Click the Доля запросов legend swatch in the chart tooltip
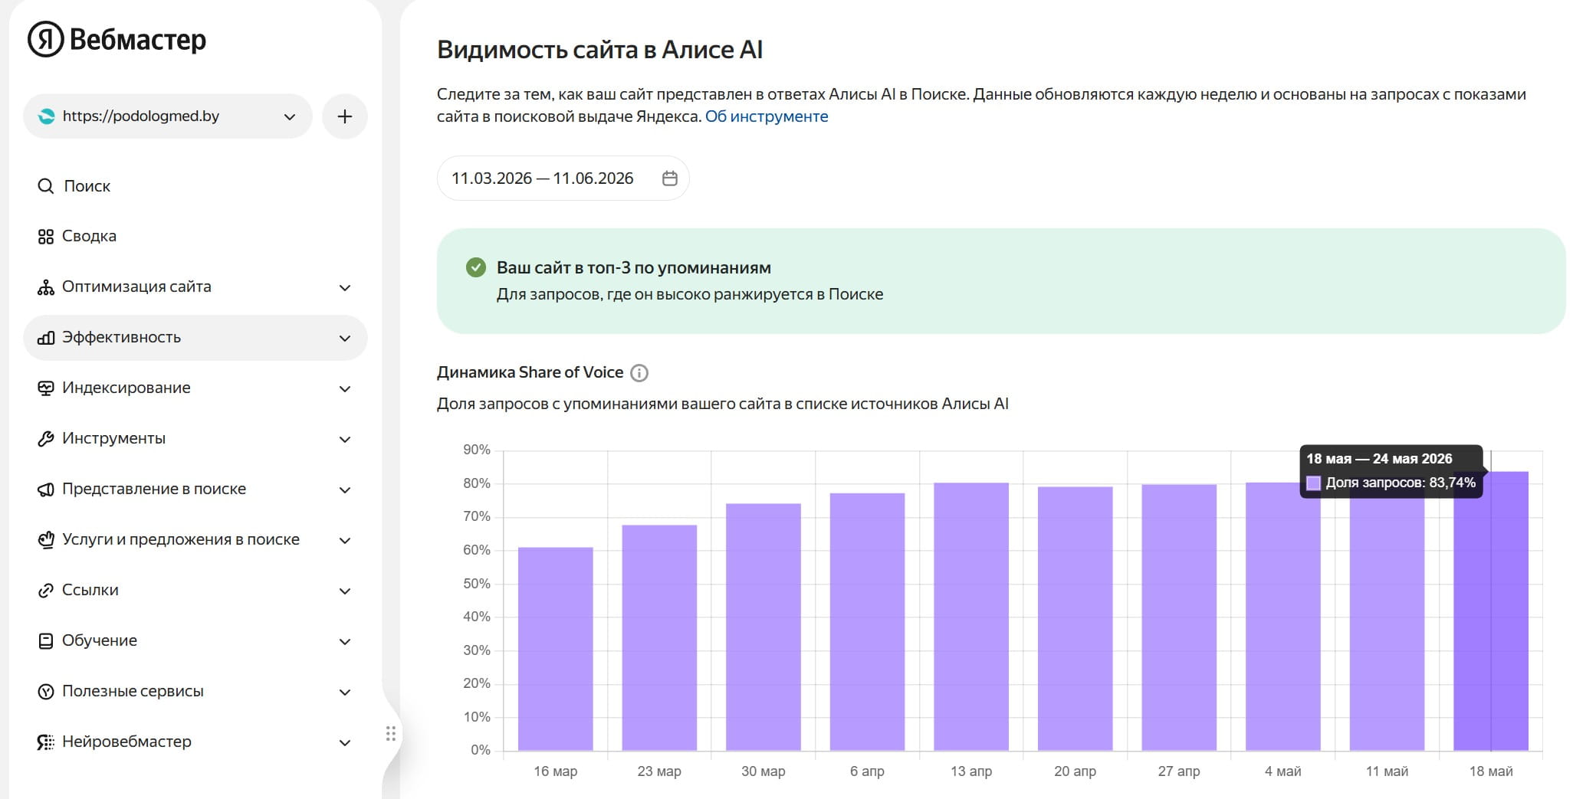Image resolution: width=1573 pixels, height=799 pixels. (1313, 483)
